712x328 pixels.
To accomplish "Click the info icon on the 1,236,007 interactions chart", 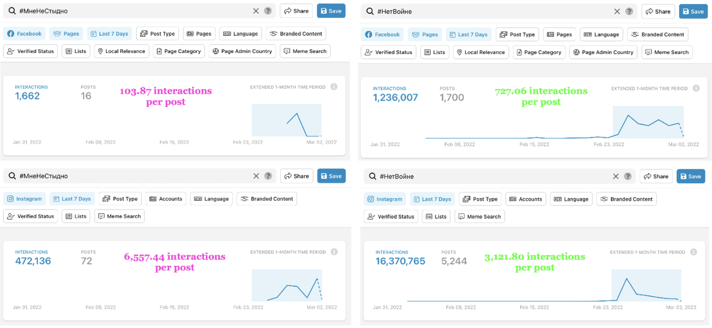I will coord(696,88).
